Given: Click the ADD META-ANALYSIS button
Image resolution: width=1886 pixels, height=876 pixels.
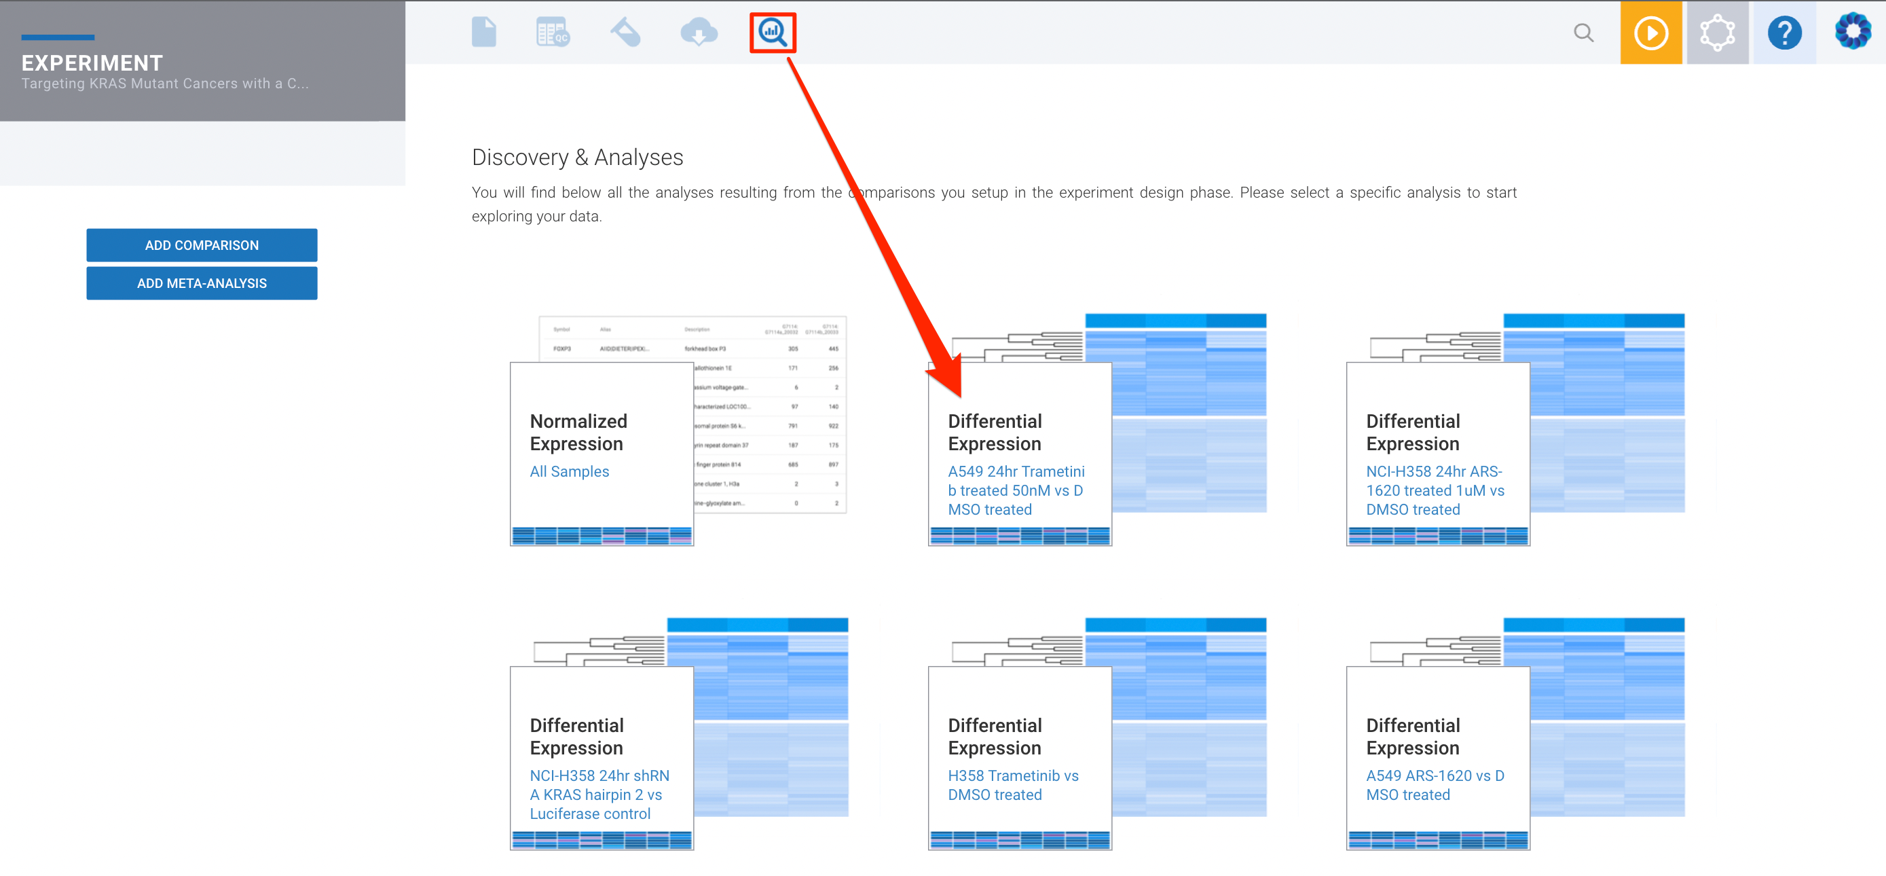Looking at the screenshot, I should (202, 283).
